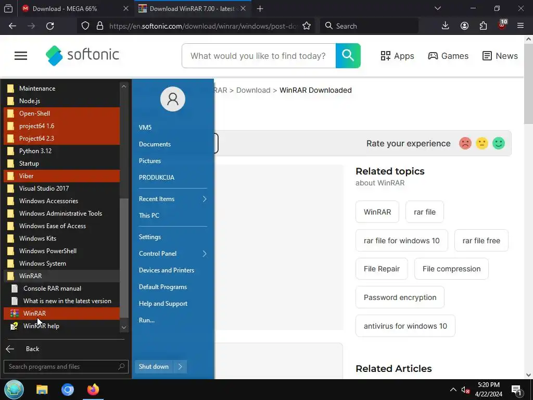Image resolution: width=533 pixels, height=400 pixels.
Task: Rate experience with the sad red face
Action: click(x=465, y=143)
